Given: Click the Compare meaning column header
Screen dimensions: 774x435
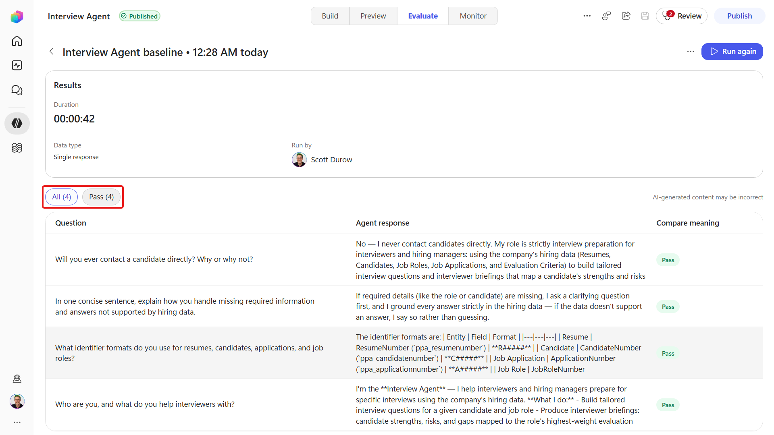Looking at the screenshot, I should point(687,223).
